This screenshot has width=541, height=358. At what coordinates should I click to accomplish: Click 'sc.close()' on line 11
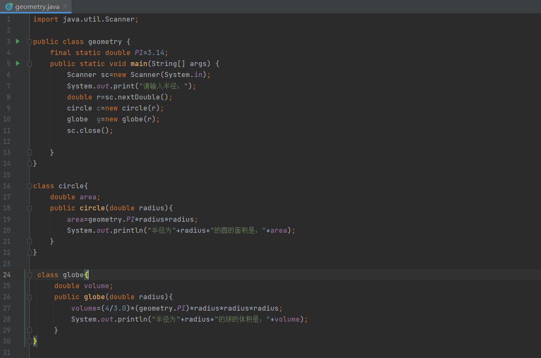click(x=88, y=130)
